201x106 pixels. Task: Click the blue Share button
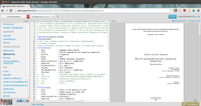(172, 16)
